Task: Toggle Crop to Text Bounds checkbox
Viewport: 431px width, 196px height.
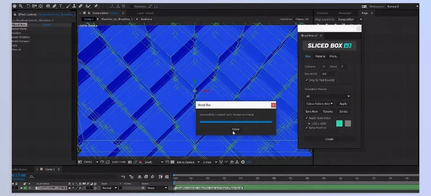Action: tap(307, 80)
